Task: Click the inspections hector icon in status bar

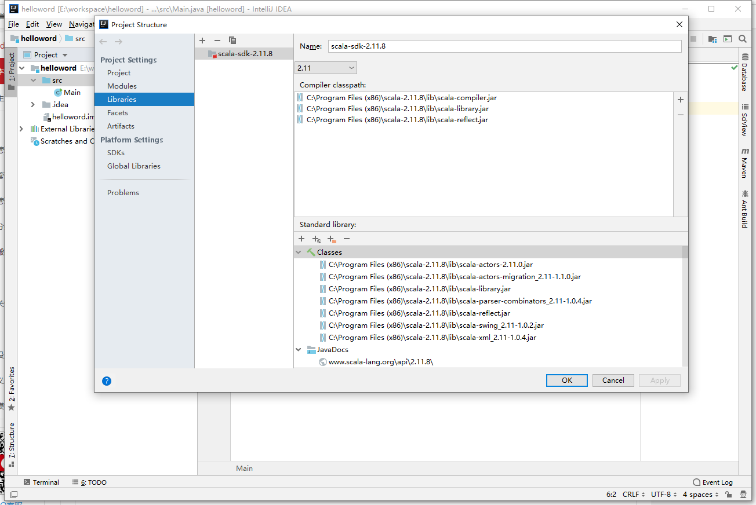Action: coord(743,495)
